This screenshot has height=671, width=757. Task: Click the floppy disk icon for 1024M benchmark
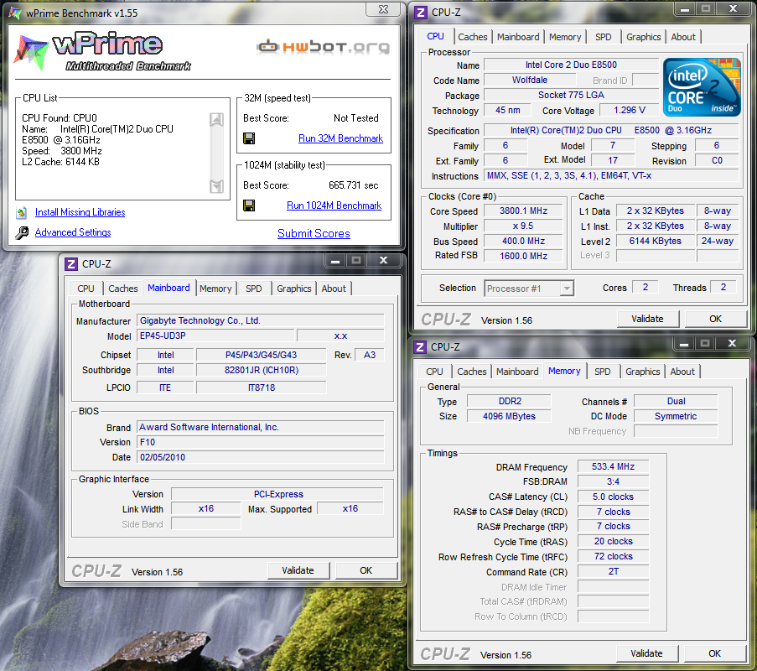click(x=249, y=205)
